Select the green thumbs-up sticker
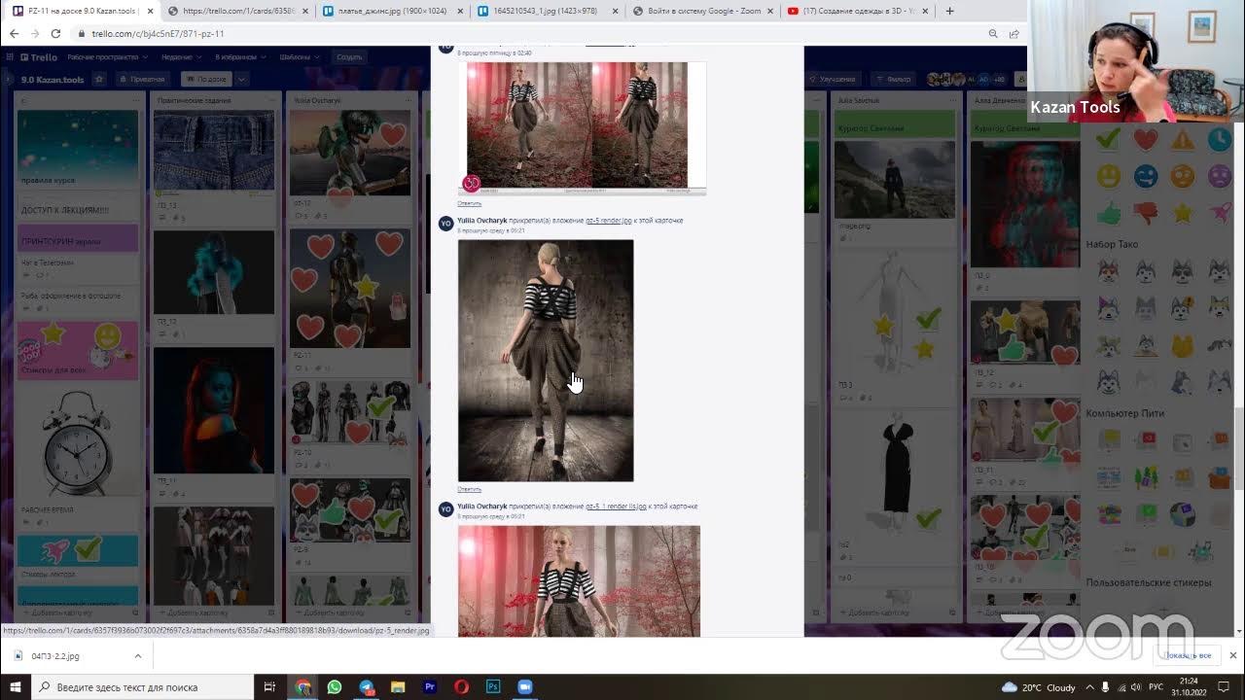 tap(1108, 213)
